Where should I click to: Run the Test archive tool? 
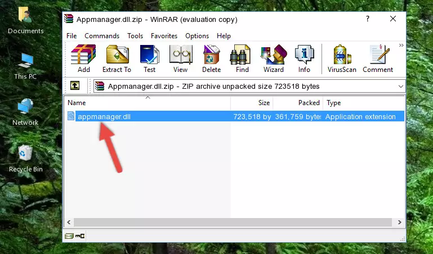click(149, 58)
